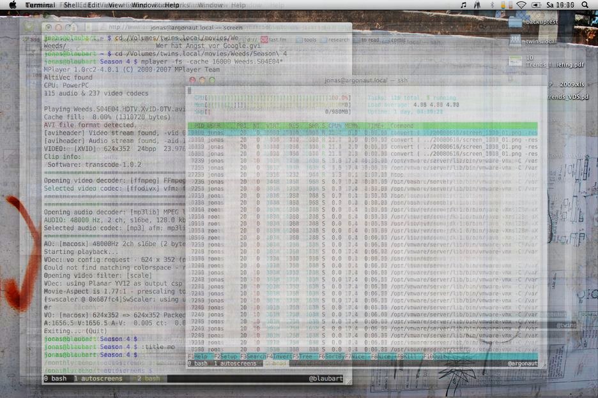The image size is (598, 398).
Task: Click the Mem usage meter in htop
Action: pos(272,105)
